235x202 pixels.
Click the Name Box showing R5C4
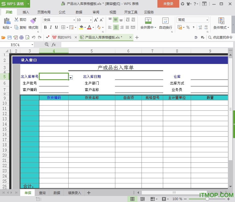coord(17,45)
